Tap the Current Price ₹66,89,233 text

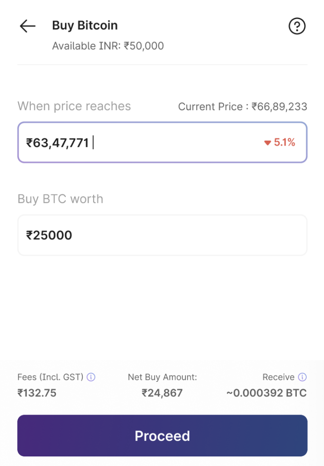(243, 107)
